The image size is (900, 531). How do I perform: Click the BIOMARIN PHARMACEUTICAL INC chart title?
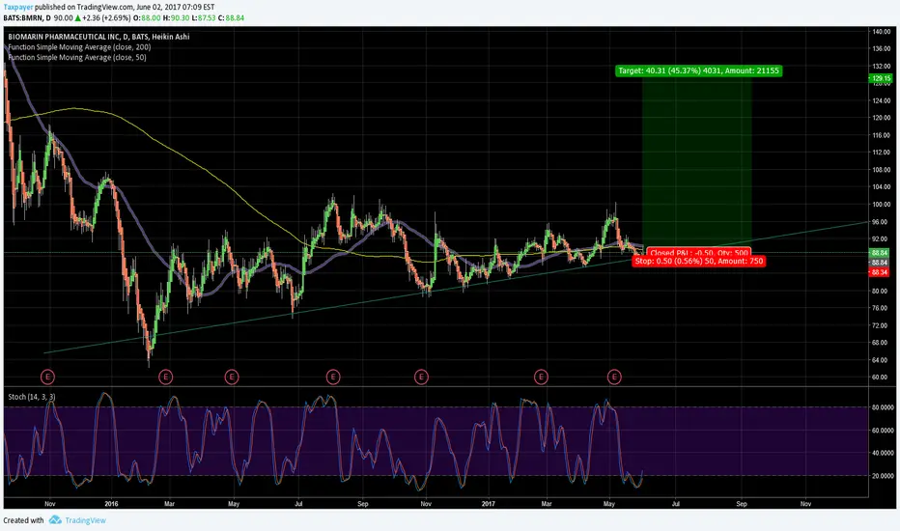[x=98, y=37]
